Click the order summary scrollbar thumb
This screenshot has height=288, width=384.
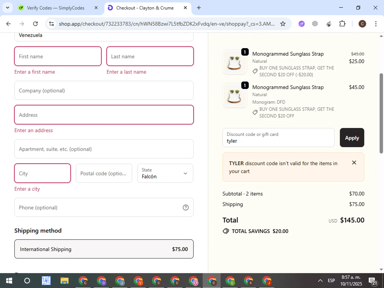pyautogui.click(x=381, y=113)
